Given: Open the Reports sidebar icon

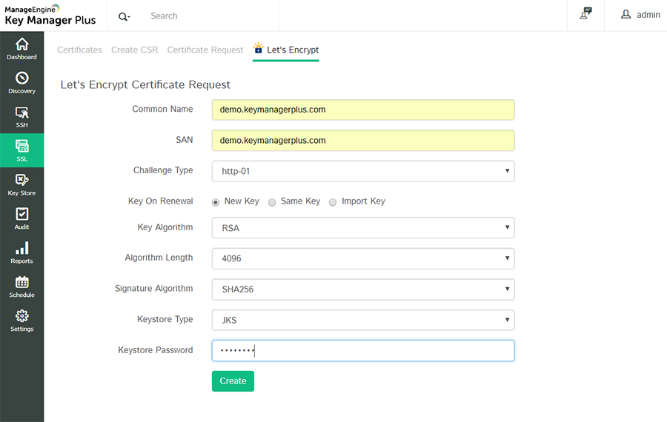Looking at the screenshot, I should click(21, 252).
